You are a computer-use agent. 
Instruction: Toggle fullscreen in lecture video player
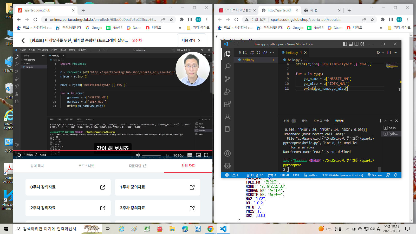[x=206, y=155]
